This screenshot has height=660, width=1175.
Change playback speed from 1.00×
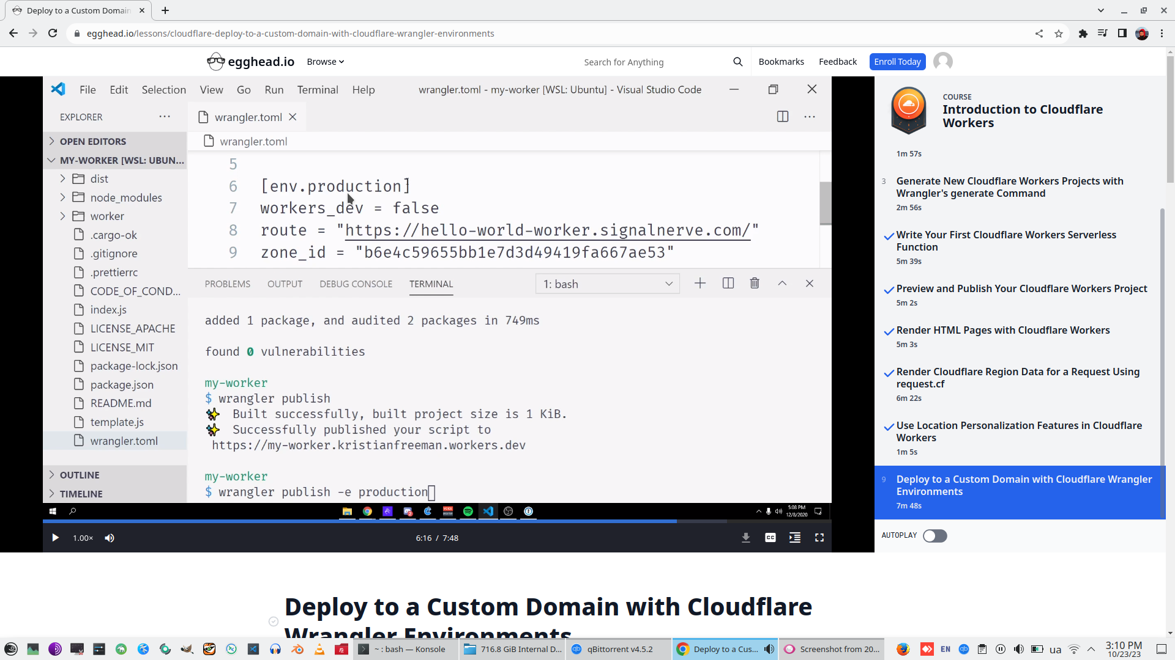pos(83,538)
